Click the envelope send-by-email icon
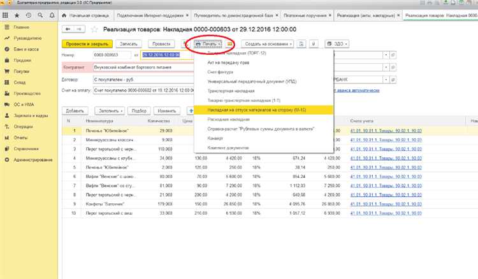The width and height of the screenshot is (478, 279). pos(229,44)
